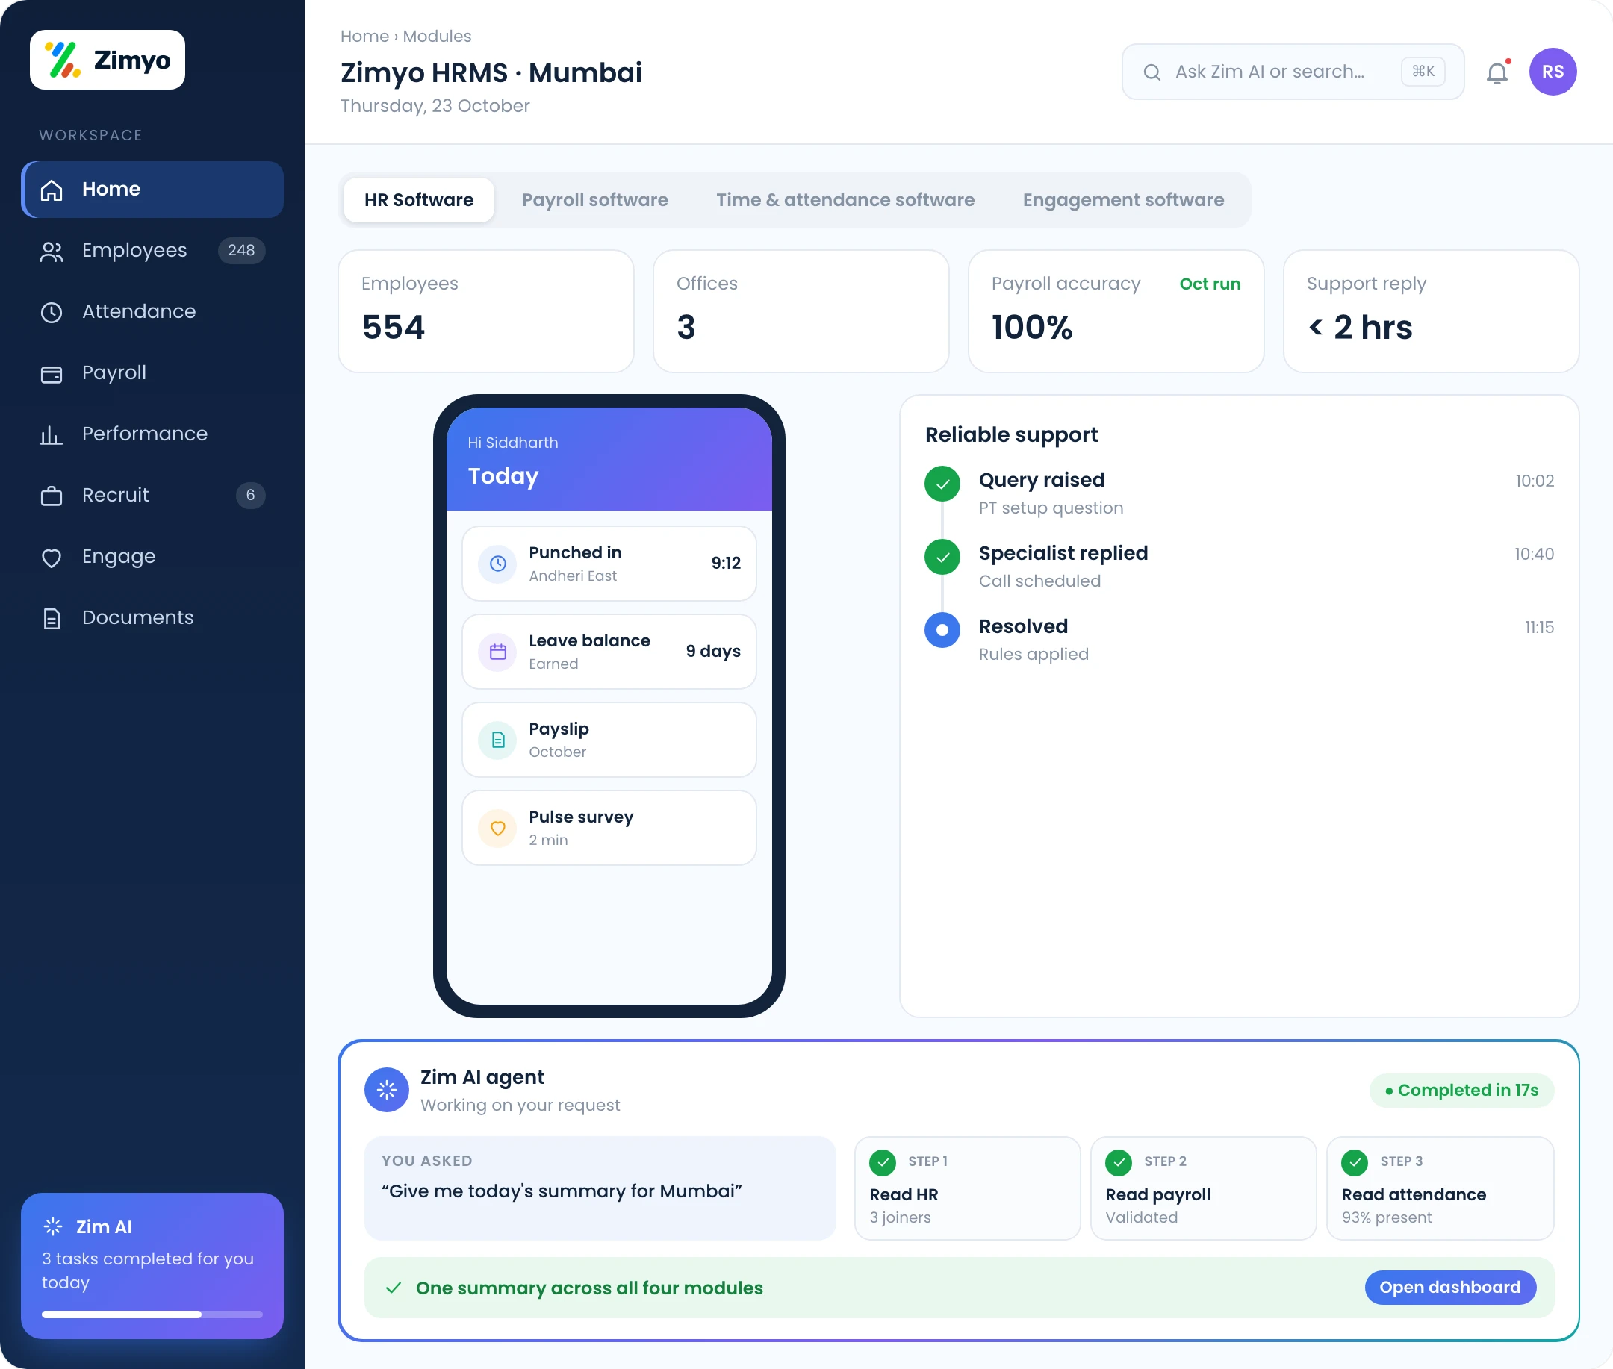The image size is (1613, 1369).
Task: Open Employees in the sidebar
Action: tap(152, 251)
